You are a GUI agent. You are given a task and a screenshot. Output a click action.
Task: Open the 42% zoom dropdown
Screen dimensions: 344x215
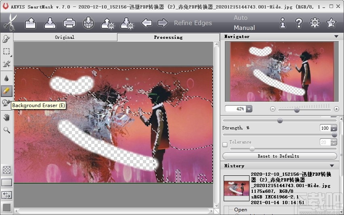[x=249, y=109]
